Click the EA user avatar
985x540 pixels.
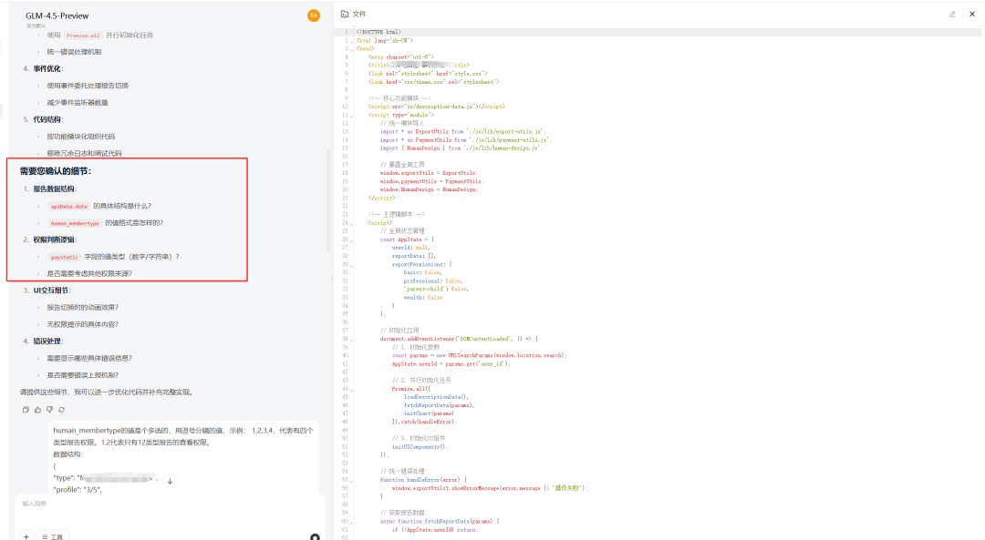click(x=314, y=15)
